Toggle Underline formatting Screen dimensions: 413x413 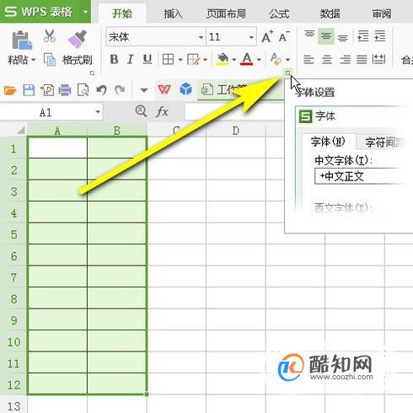(147, 59)
